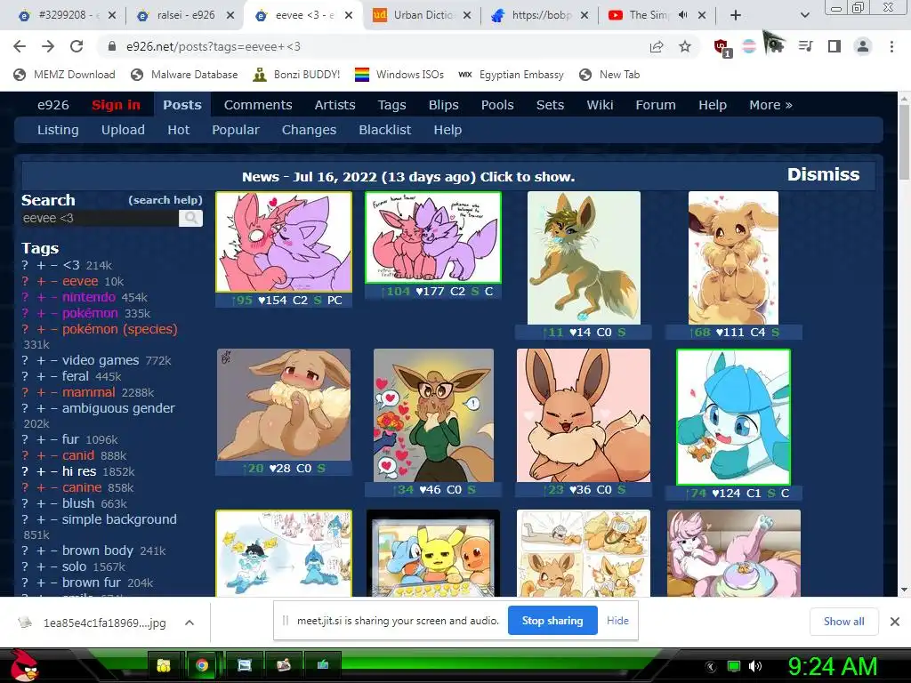Viewport: 911px width, 683px height.
Task: Click the question mark next to eevee tag
Action: (25, 281)
